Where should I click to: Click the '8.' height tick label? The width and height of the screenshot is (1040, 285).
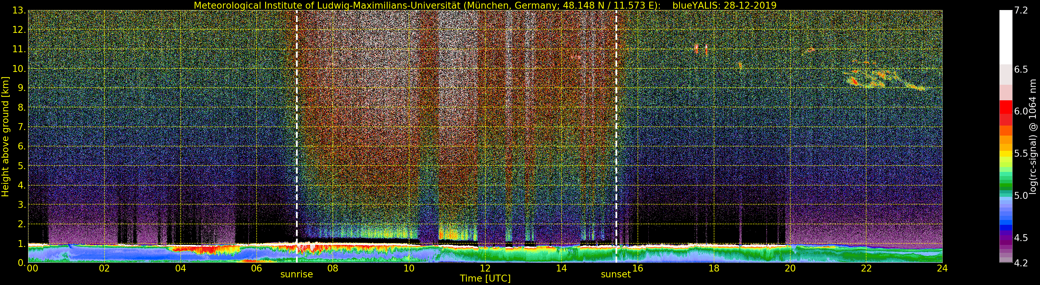[x=21, y=108]
